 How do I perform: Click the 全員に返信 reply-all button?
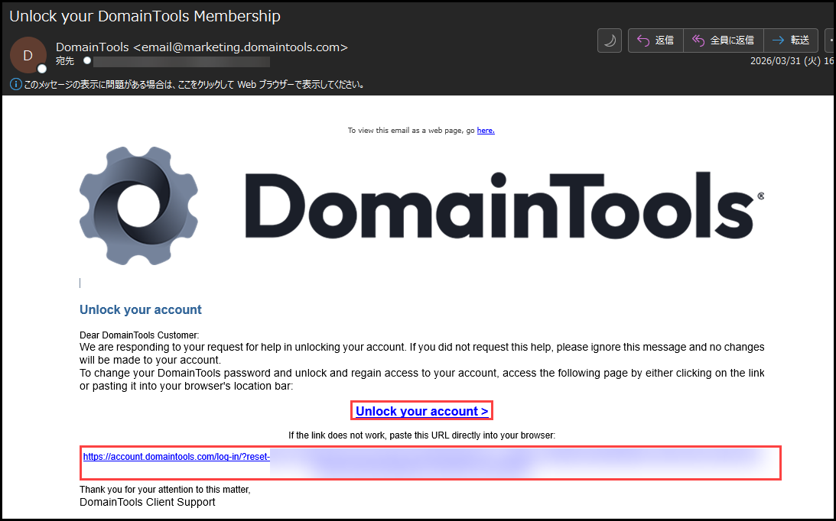[723, 40]
